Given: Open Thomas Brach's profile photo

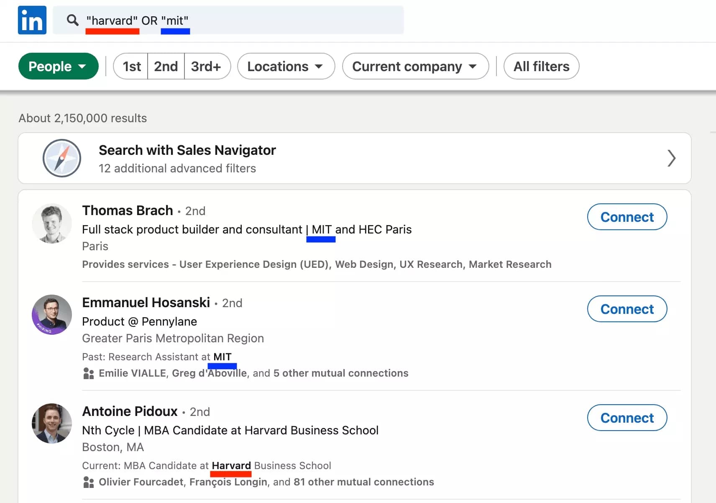Looking at the screenshot, I should [x=51, y=224].
